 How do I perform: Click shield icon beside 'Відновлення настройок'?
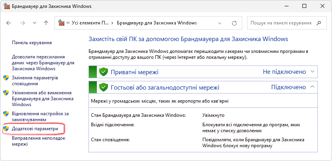click(x=6, y=114)
